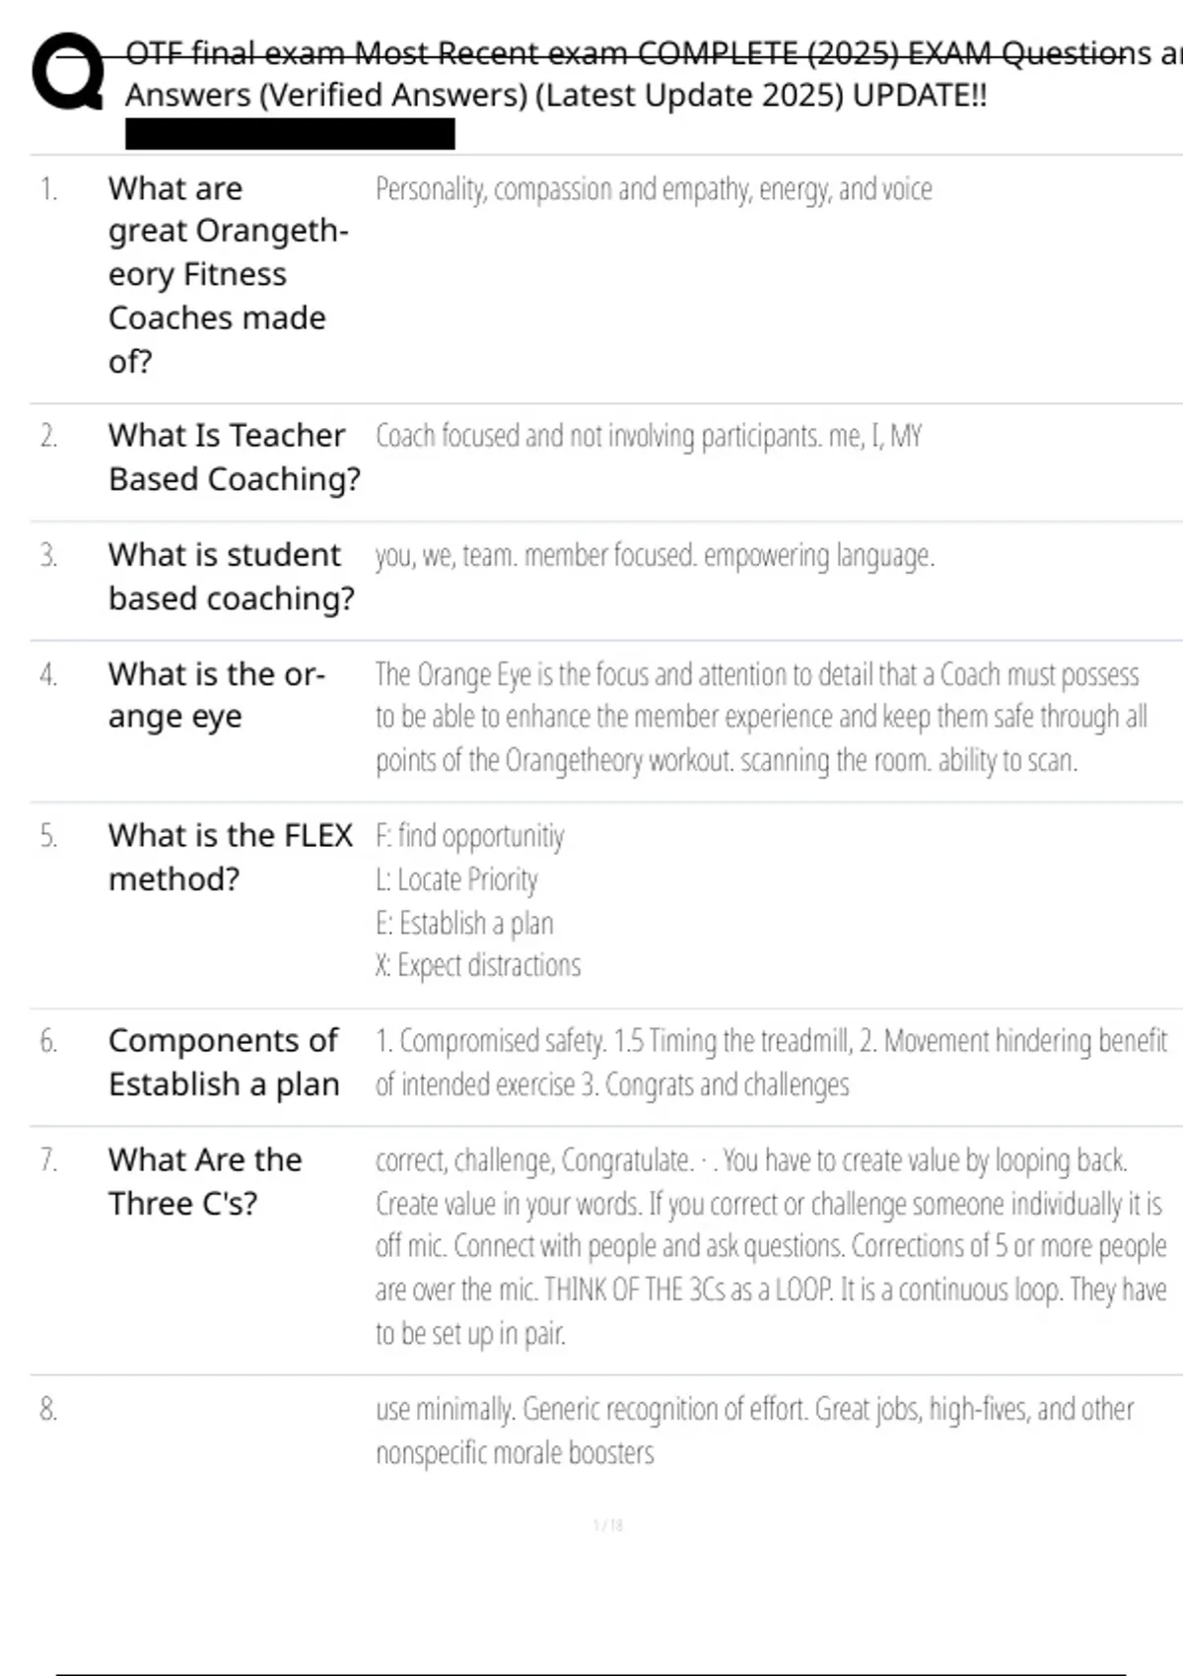Viewport: 1183px width, 1676px height.
Task: Click the answer 'Personality, compassion and empathy, energy, and voice'
Action: (654, 188)
